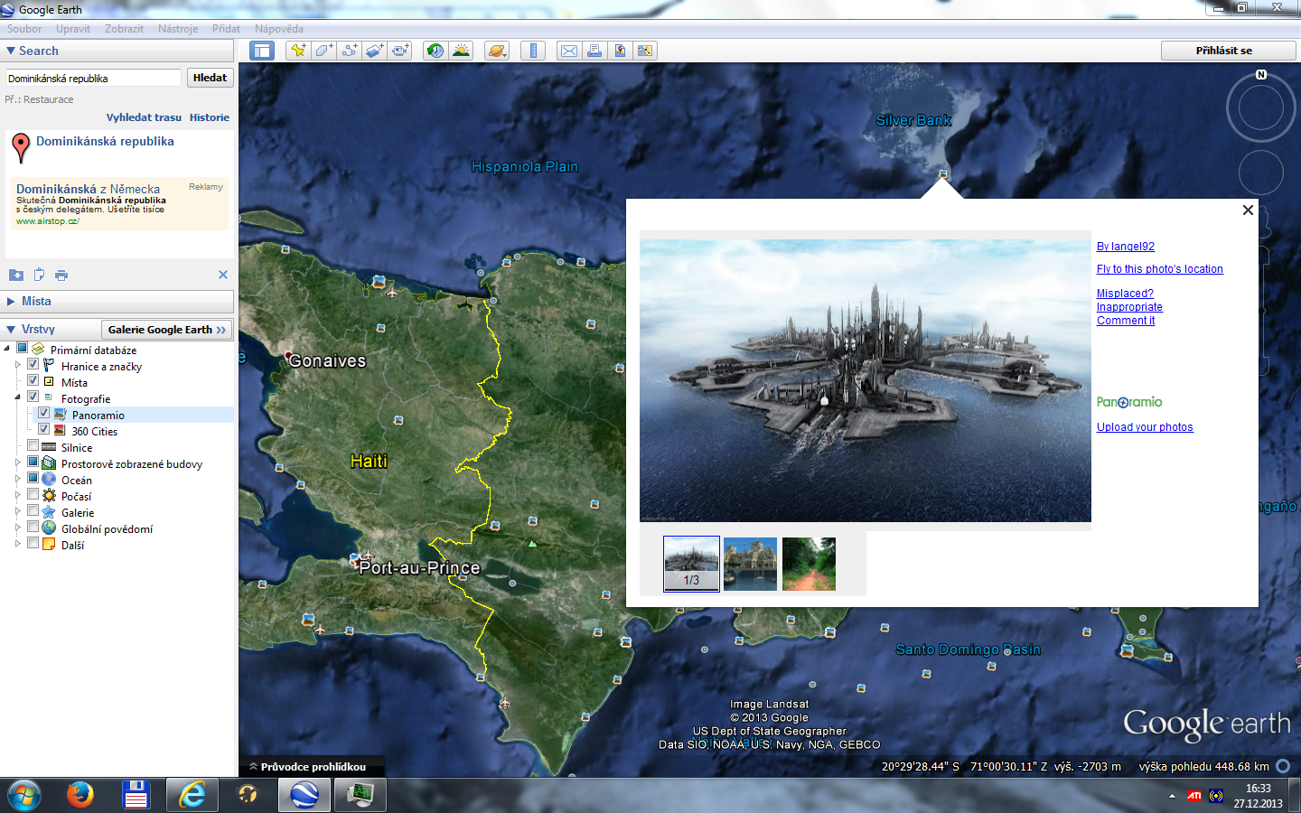Uncheck the 360 Cities checkbox
The height and width of the screenshot is (813, 1301).
[x=44, y=430]
